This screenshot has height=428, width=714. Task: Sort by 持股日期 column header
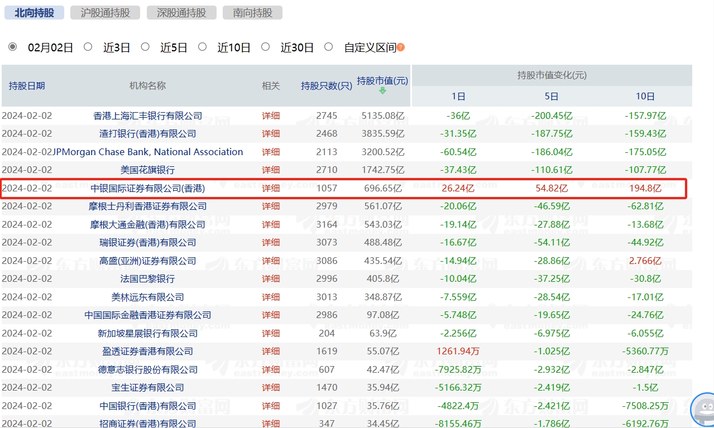[27, 85]
